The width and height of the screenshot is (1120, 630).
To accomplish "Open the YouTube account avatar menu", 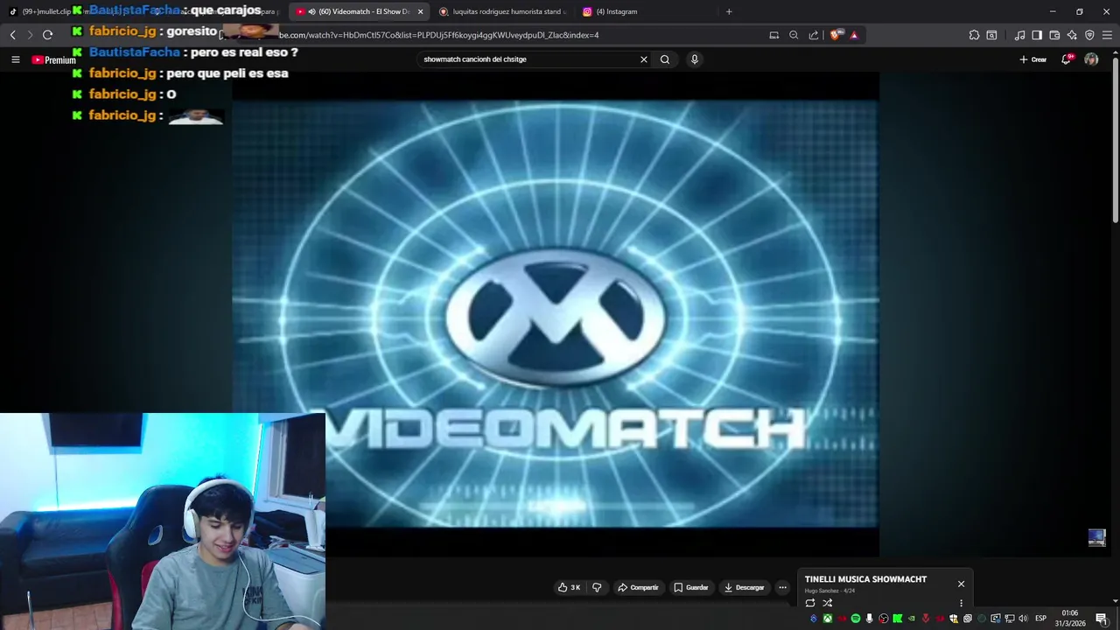I will click(1091, 59).
